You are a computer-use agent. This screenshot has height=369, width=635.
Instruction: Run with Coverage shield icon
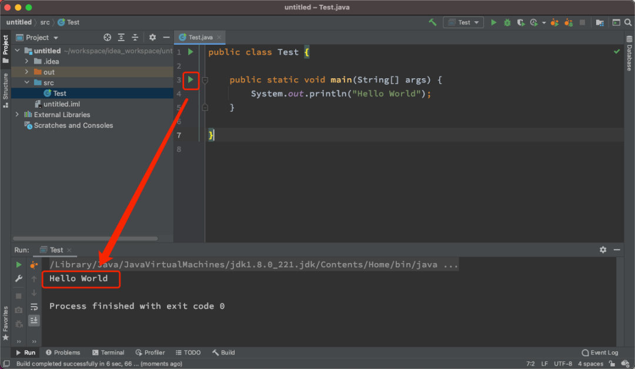point(521,23)
